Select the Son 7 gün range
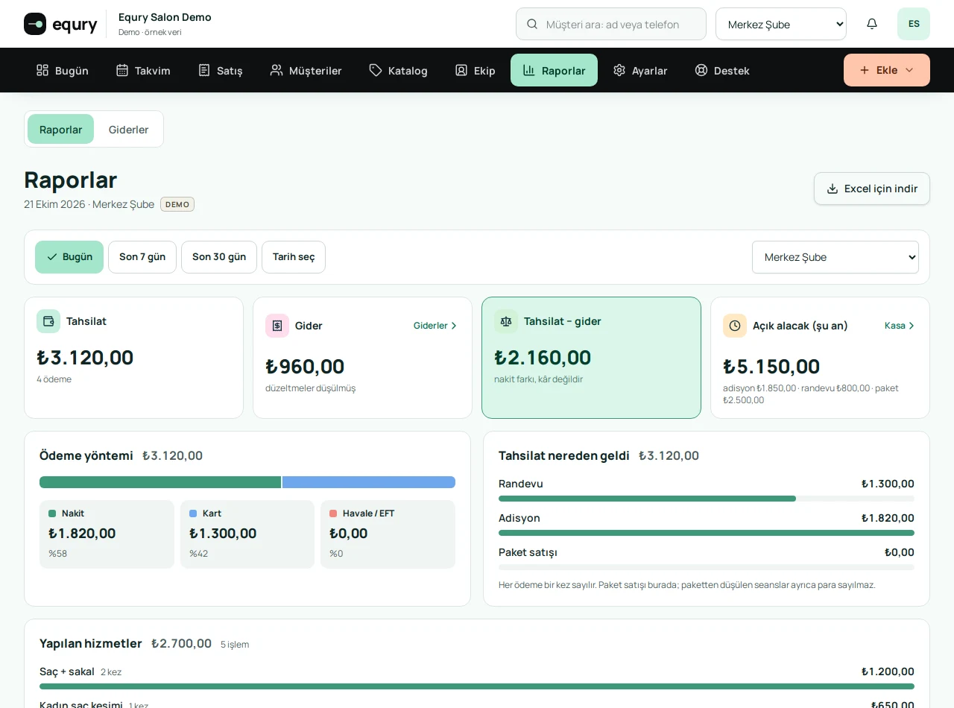The height and width of the screenshot is (708, 954). [x=142, y=257]
